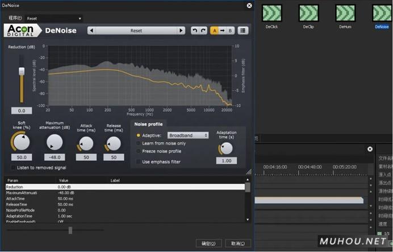Click the redo arrow in DeNoise toolbar

tap(203, 31)
